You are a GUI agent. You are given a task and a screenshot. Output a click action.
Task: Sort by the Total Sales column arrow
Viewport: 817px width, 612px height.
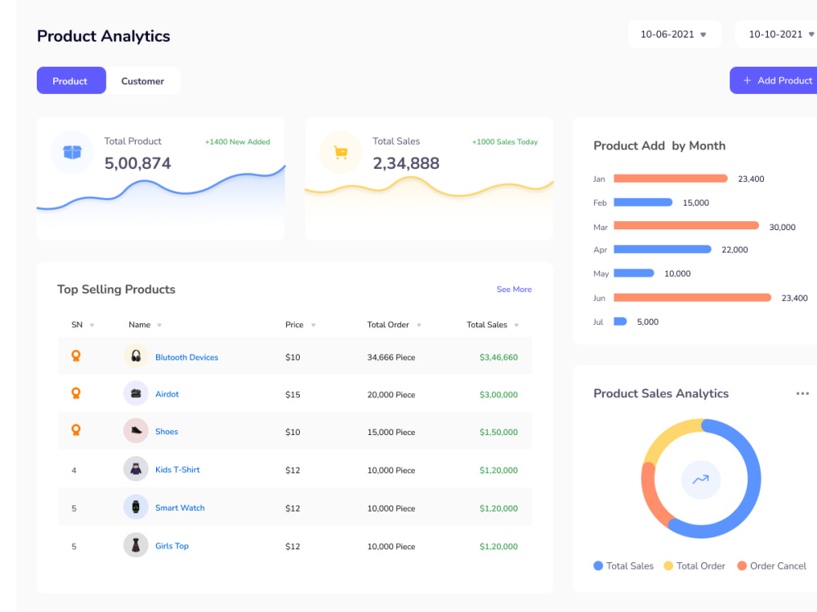[516, 326]
